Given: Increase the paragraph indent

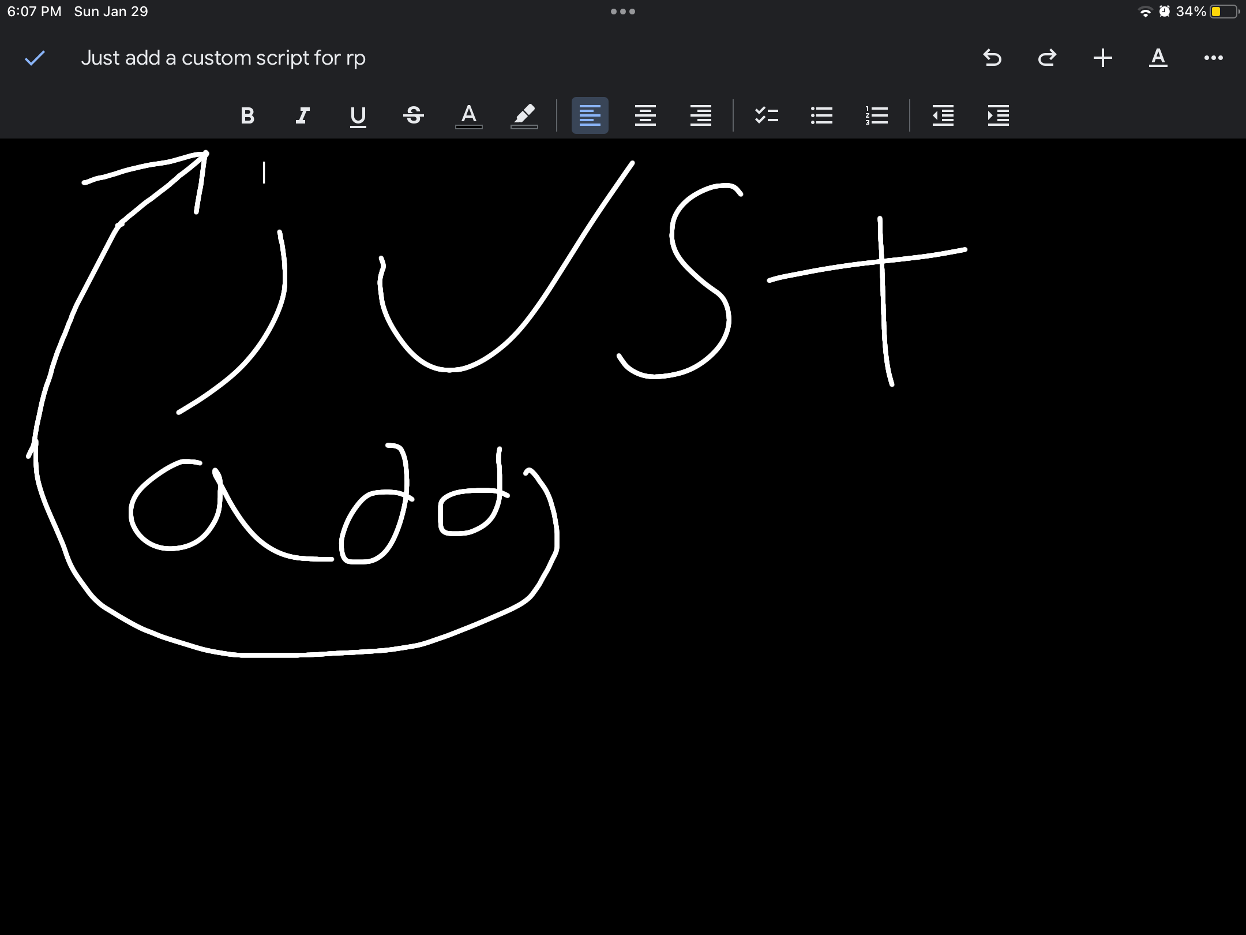Looking at the screenshot, I should click(x=998, y=115).
